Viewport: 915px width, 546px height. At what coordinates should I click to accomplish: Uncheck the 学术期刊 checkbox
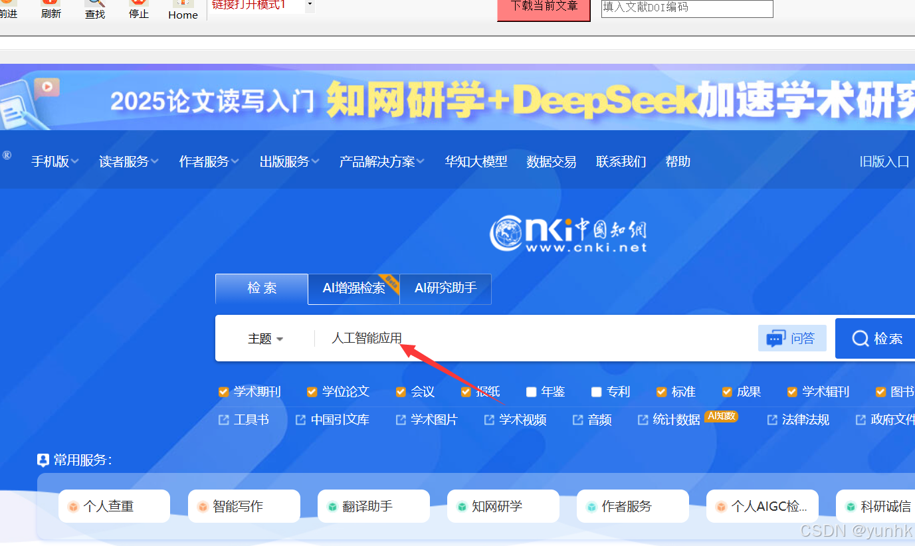click(x=224, y=392)
